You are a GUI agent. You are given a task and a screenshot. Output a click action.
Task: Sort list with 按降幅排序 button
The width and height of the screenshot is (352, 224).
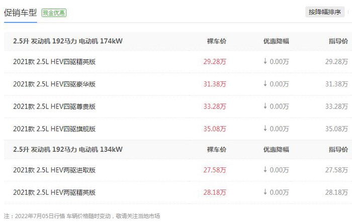pyautogui.click(x=325, y=12)
